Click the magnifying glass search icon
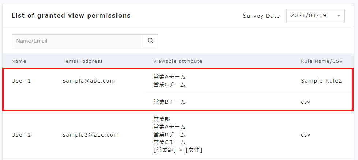 click(150, 41)
